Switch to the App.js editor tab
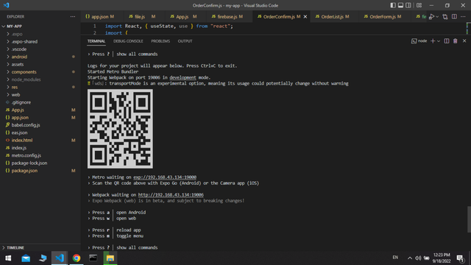Viewport: 471px width, 265px height. pyautogui.click(x=183, y=16)
